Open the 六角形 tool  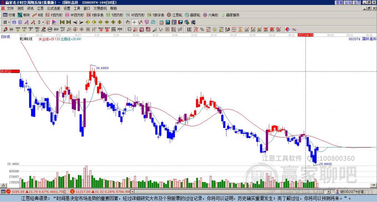pyautogui.click(x=211, y=15)
